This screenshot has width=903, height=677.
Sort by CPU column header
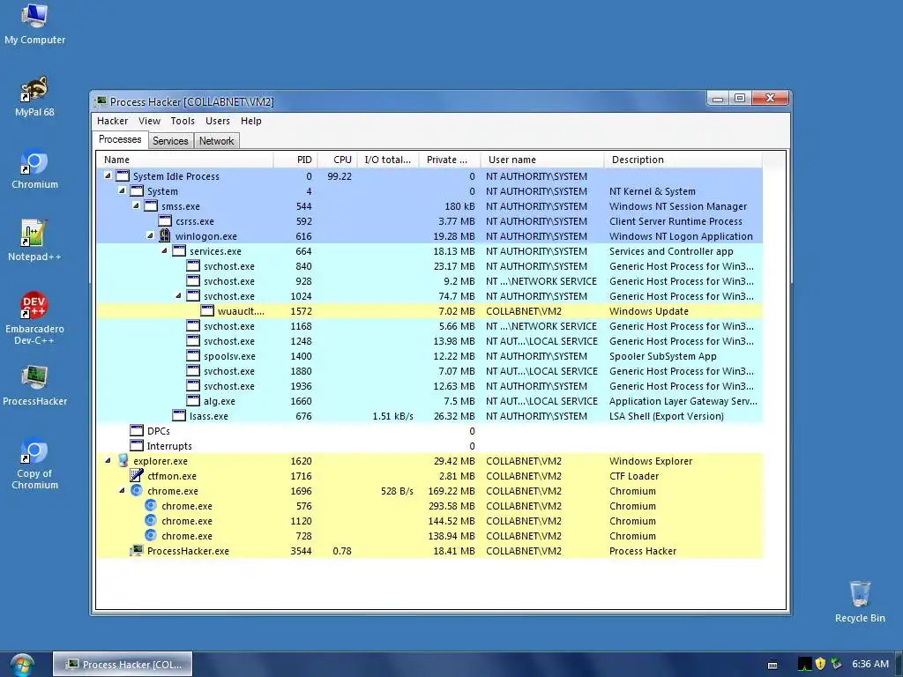(x=336, y=160)
